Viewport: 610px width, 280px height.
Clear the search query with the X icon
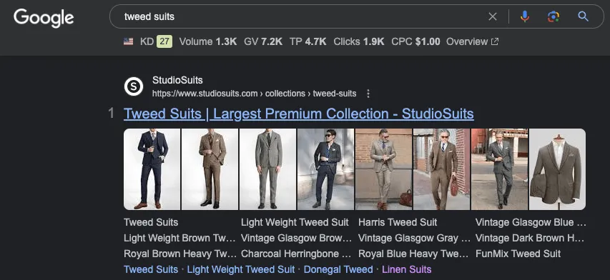pyautogui.click(x=493, y=16)
